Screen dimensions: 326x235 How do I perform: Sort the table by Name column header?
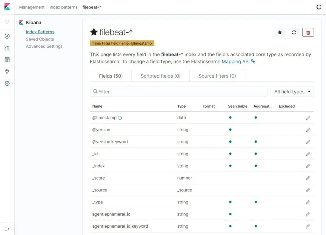(97, 106)
